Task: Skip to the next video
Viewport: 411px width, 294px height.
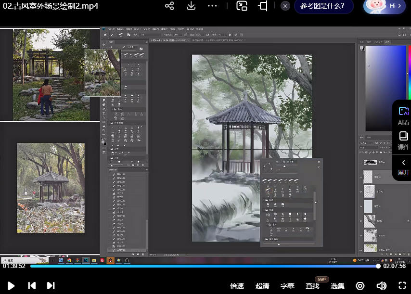Action: pyautogui.click(x=51, y=285)
